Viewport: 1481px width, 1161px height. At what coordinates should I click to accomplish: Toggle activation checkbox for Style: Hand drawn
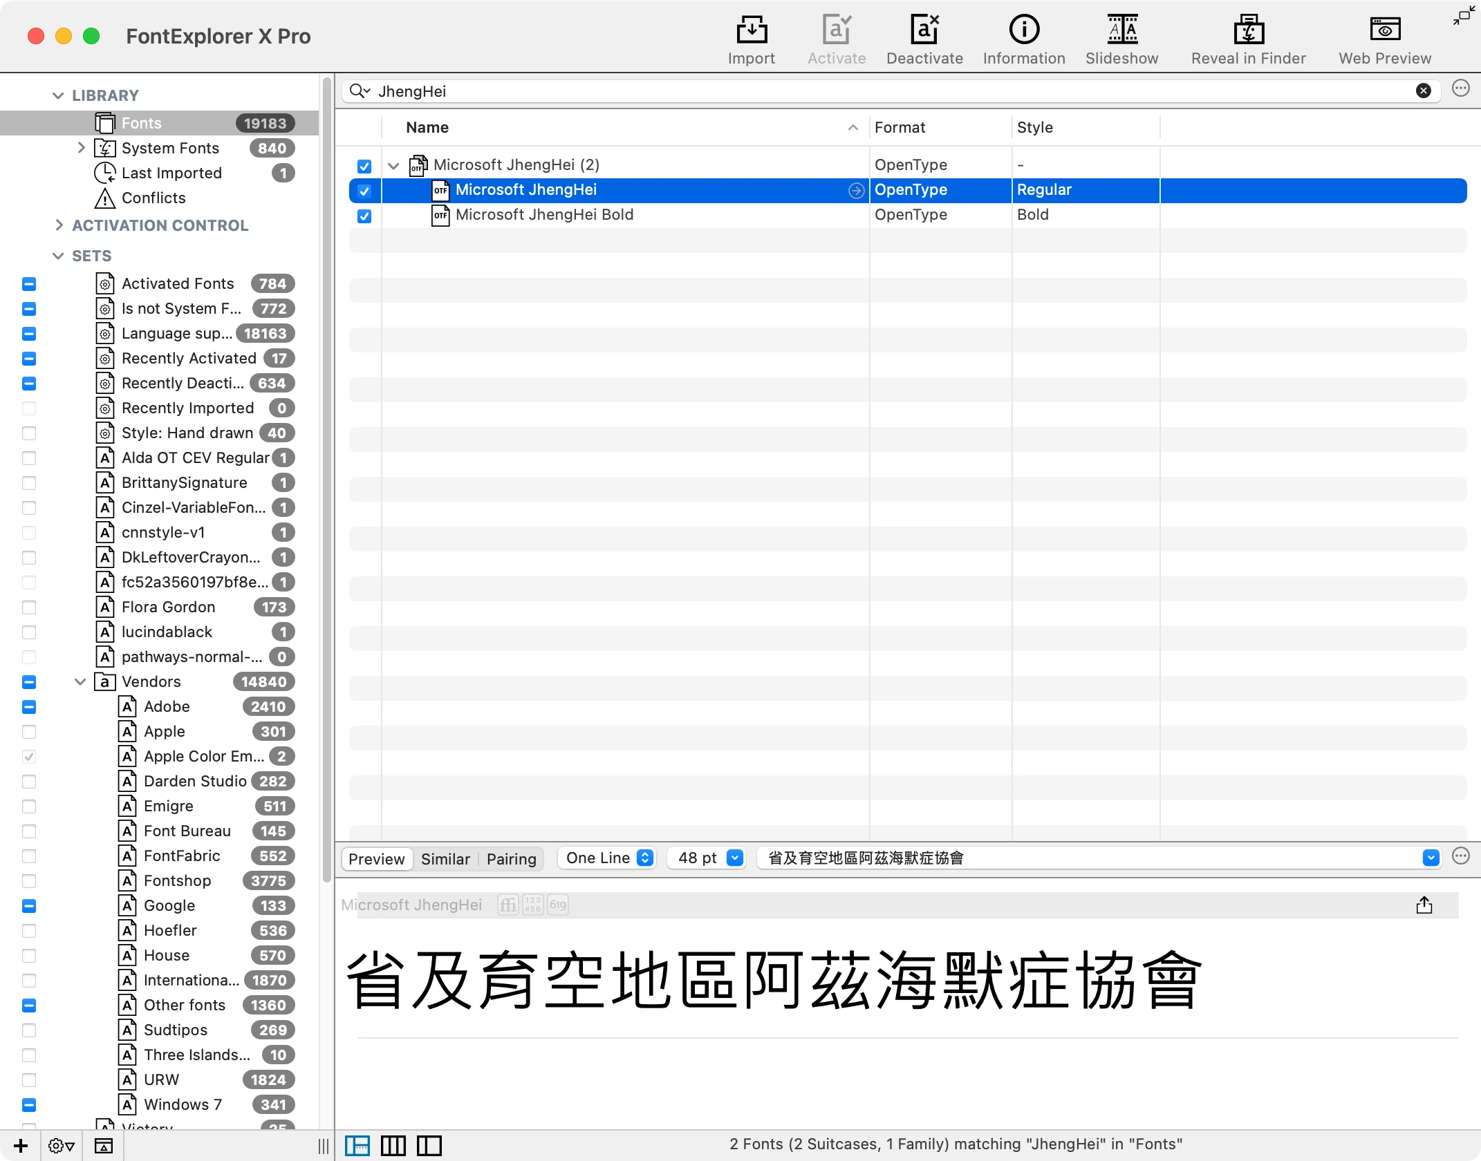pyautogui.click(x=29, y=433)
